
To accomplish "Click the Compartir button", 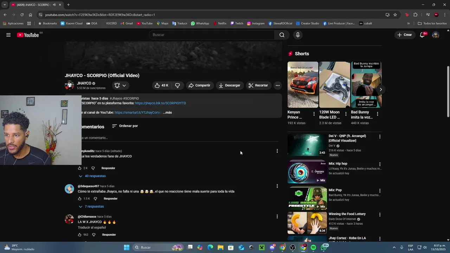I will pos(199,85).
